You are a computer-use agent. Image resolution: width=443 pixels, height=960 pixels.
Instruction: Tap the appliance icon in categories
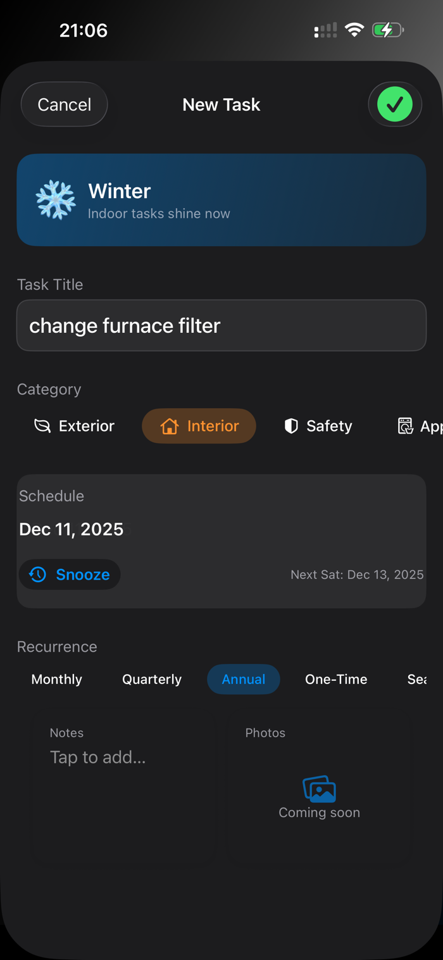[405, 426]
